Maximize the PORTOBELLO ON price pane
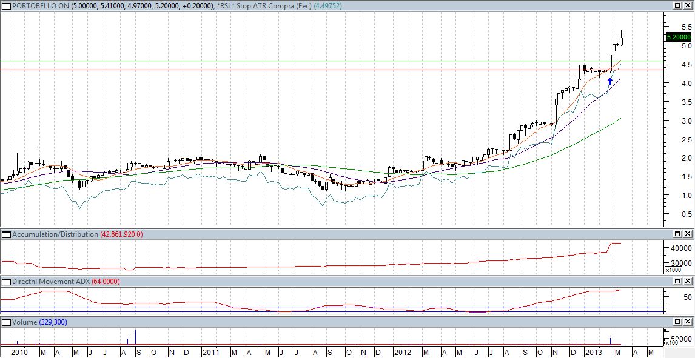 (x=679, y=5)
